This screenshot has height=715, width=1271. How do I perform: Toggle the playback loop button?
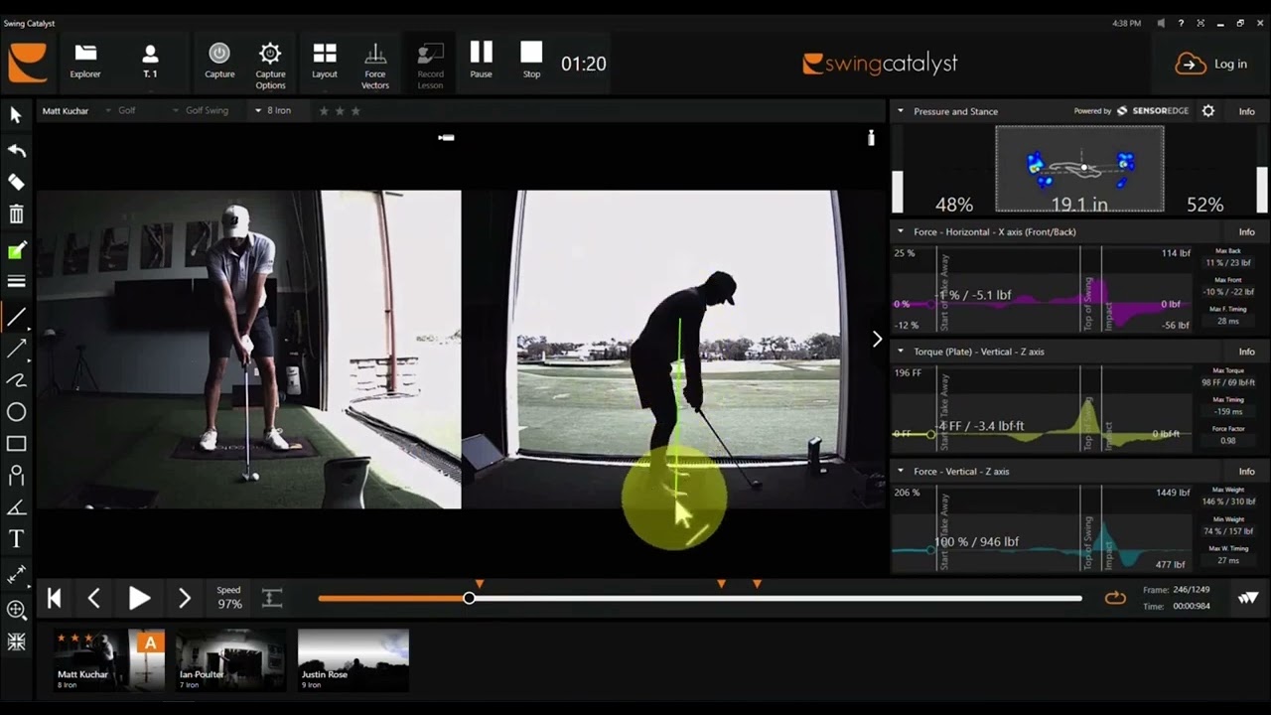click(x=1115, y=598)
